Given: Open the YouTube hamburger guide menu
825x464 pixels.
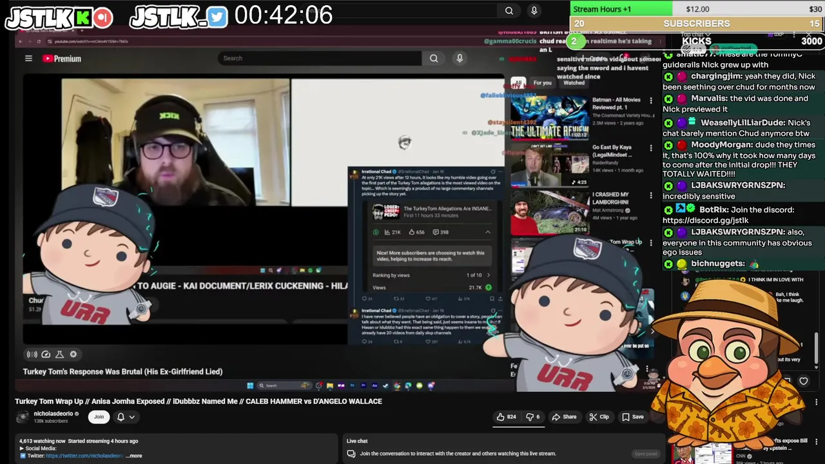Looking at the screenshot, I should tap(28, 59).
